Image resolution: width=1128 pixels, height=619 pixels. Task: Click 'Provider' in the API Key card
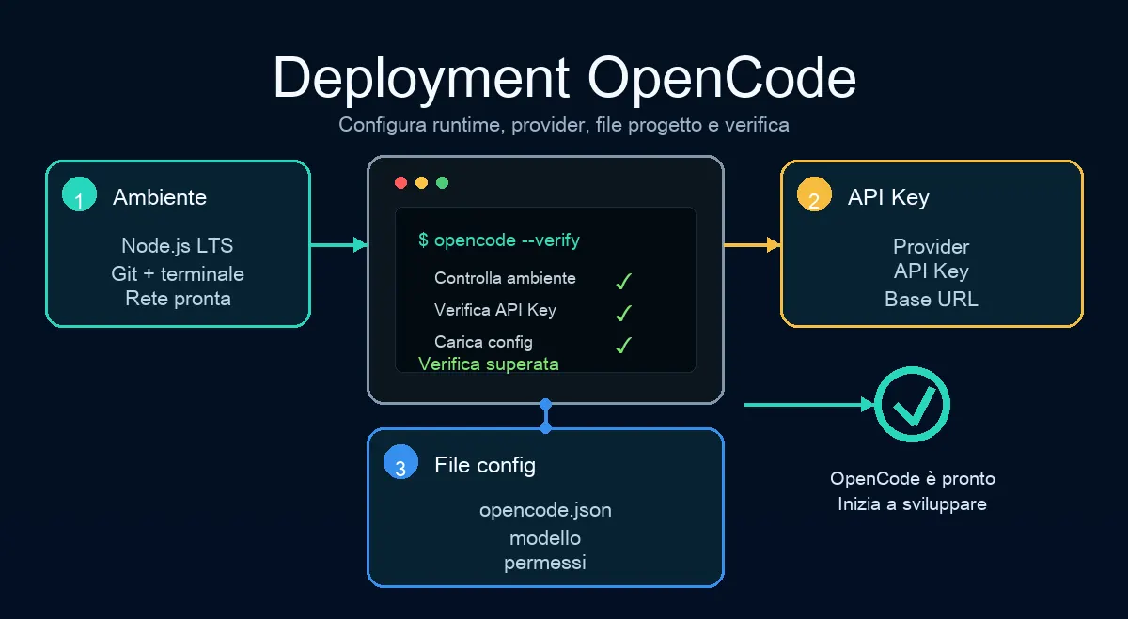tap(932, 247)
